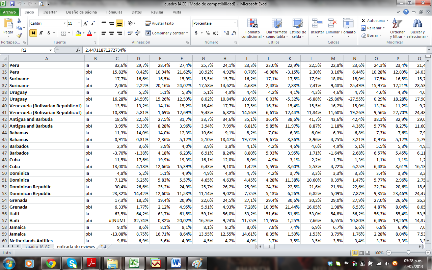Click the Excel Help question mark icon

tap(406, 12)
